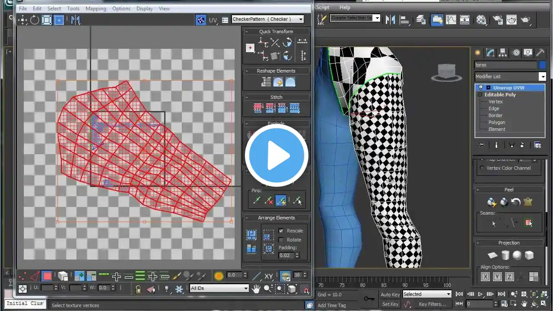Expand the Modifier List dropdown

coord(510,76)
